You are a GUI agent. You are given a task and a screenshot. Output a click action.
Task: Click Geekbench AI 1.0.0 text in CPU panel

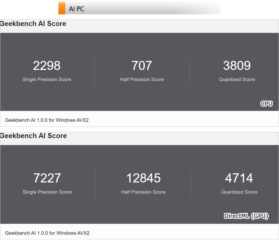coord(47,120)
